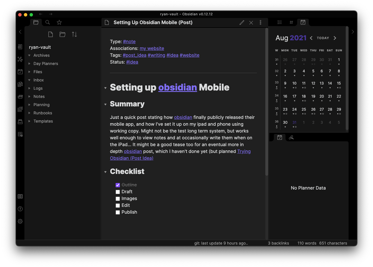Open the search pane
The width and height of the screenshot is (373, 267).
click(48, 22)
